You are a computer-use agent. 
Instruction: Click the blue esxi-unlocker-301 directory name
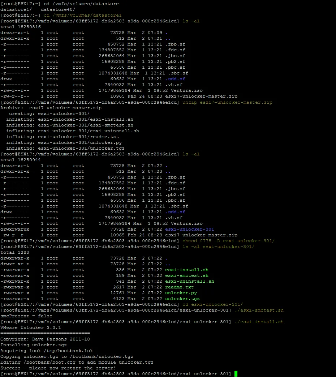(x=189, y=229)
